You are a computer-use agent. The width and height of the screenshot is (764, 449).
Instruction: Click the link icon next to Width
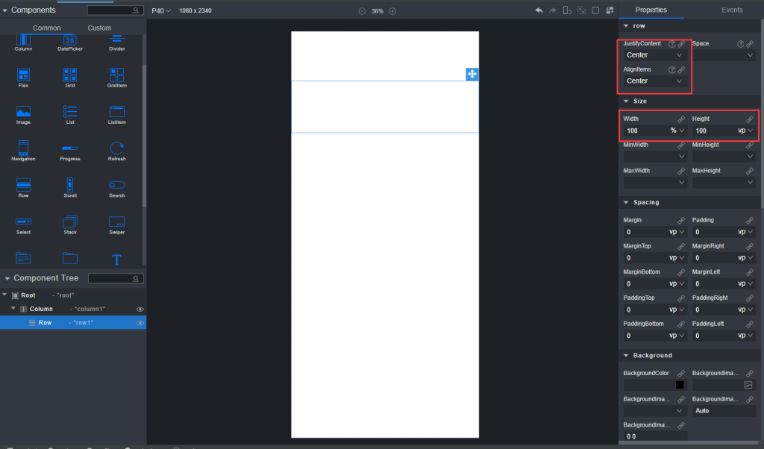tap(681, 119)
